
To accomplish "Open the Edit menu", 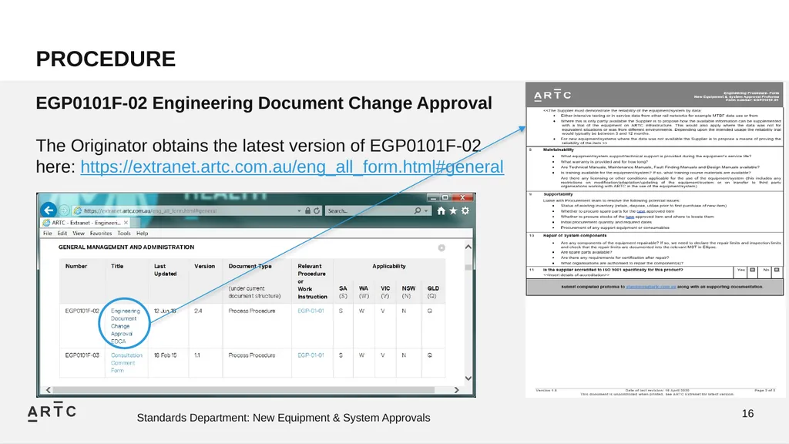I will pyautogui.click(x=62, y=234).
